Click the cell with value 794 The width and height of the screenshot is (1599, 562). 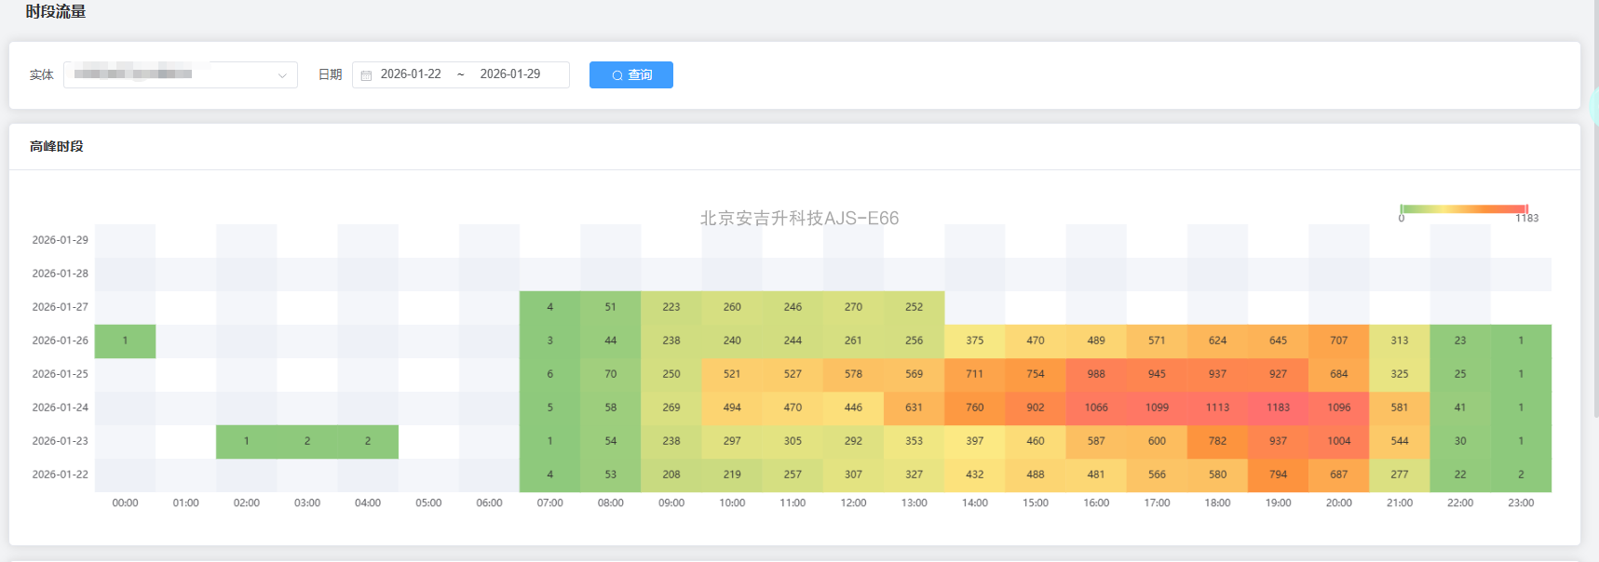[x=1278, y=475]
